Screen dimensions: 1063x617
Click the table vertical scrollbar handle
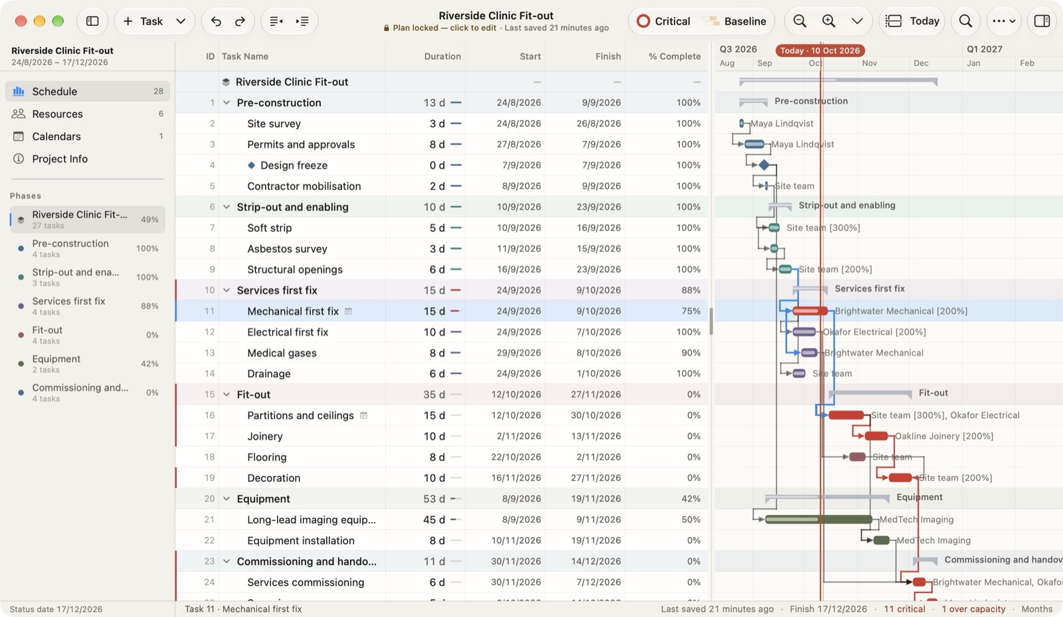(711, 321)
